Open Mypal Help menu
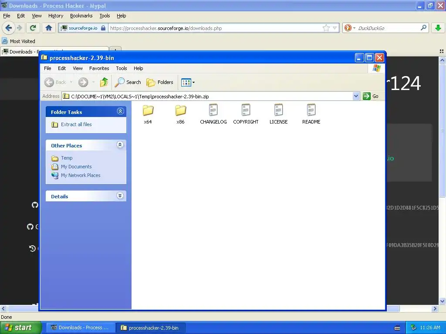Viewport: 446px width, 334px height. point(121,16)
